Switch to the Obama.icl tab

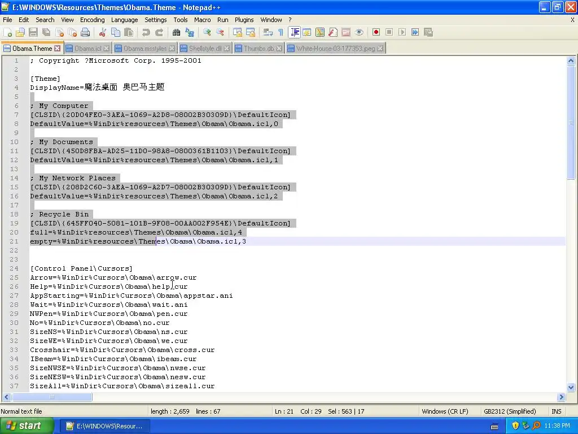pyautogui.click(x=87, y=49)
